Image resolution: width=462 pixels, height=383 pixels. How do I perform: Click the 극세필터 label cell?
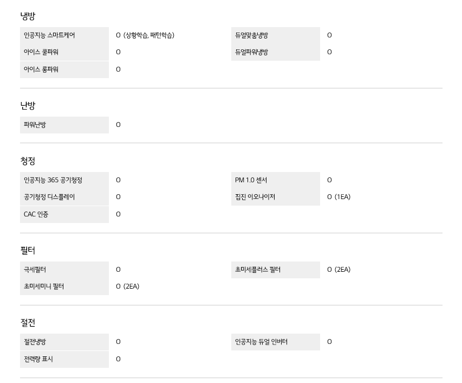coord(64,270)
